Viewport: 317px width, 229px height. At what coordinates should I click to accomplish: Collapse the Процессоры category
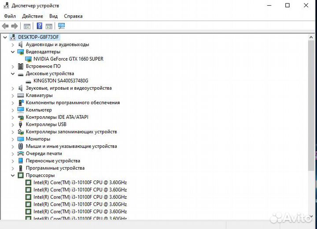[13, 175]
